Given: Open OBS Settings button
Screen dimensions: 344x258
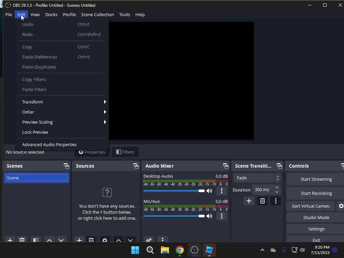Looking at the screenshot, I should click(x=316, y=229).
